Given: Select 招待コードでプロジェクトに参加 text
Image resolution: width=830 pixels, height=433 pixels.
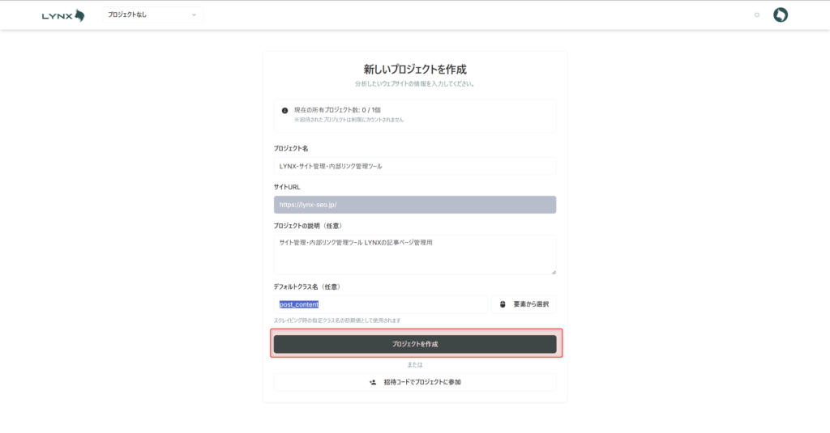Looking at the screenshot, I should coord(422,382).
